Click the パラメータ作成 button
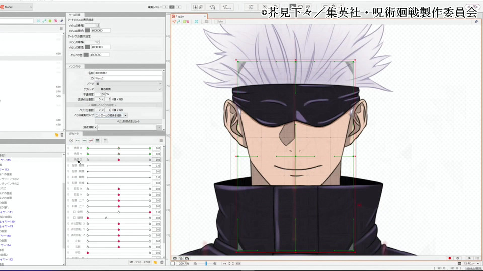The image size is (483, 271). [x=140, y=262]
